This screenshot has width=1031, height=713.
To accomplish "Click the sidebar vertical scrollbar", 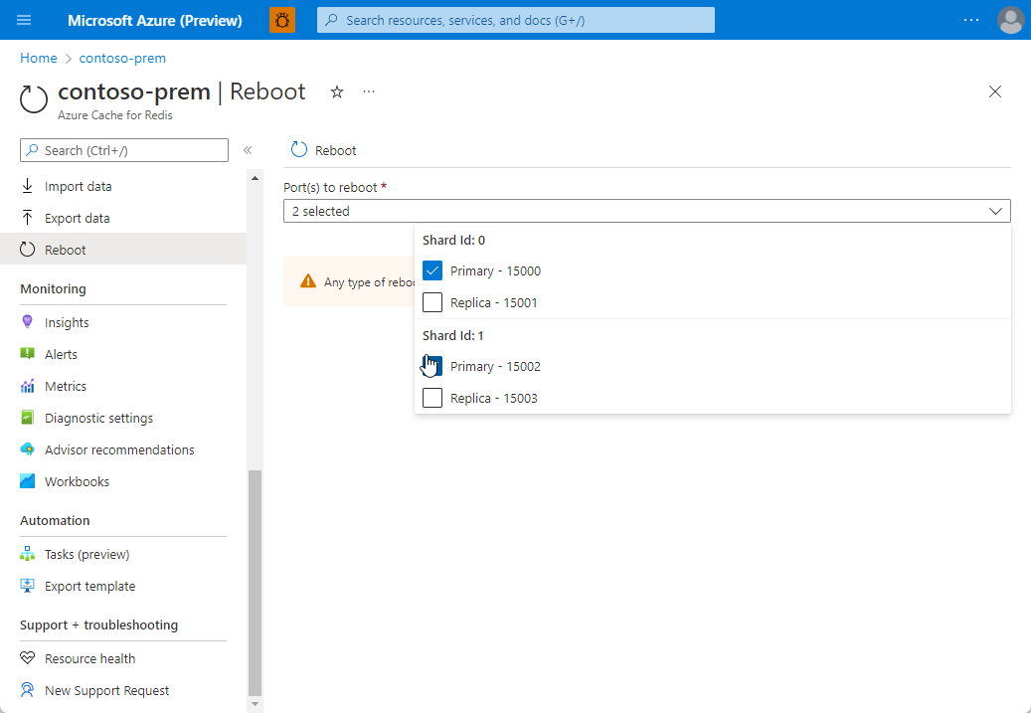I will click(255, 582).
